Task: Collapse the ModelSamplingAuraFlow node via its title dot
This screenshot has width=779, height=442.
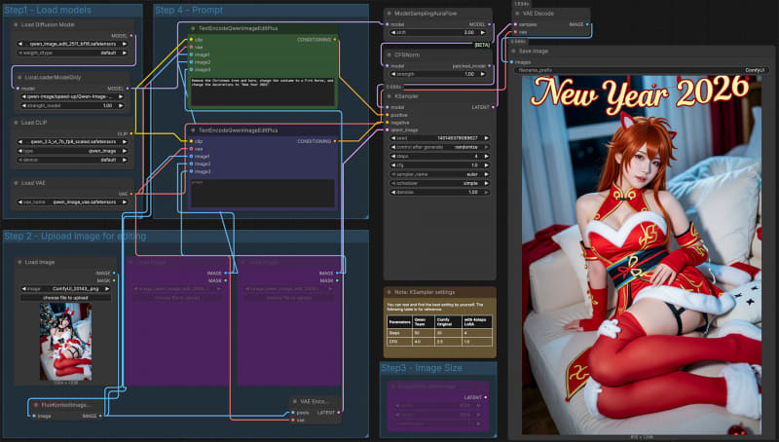Action: point(389,14)
